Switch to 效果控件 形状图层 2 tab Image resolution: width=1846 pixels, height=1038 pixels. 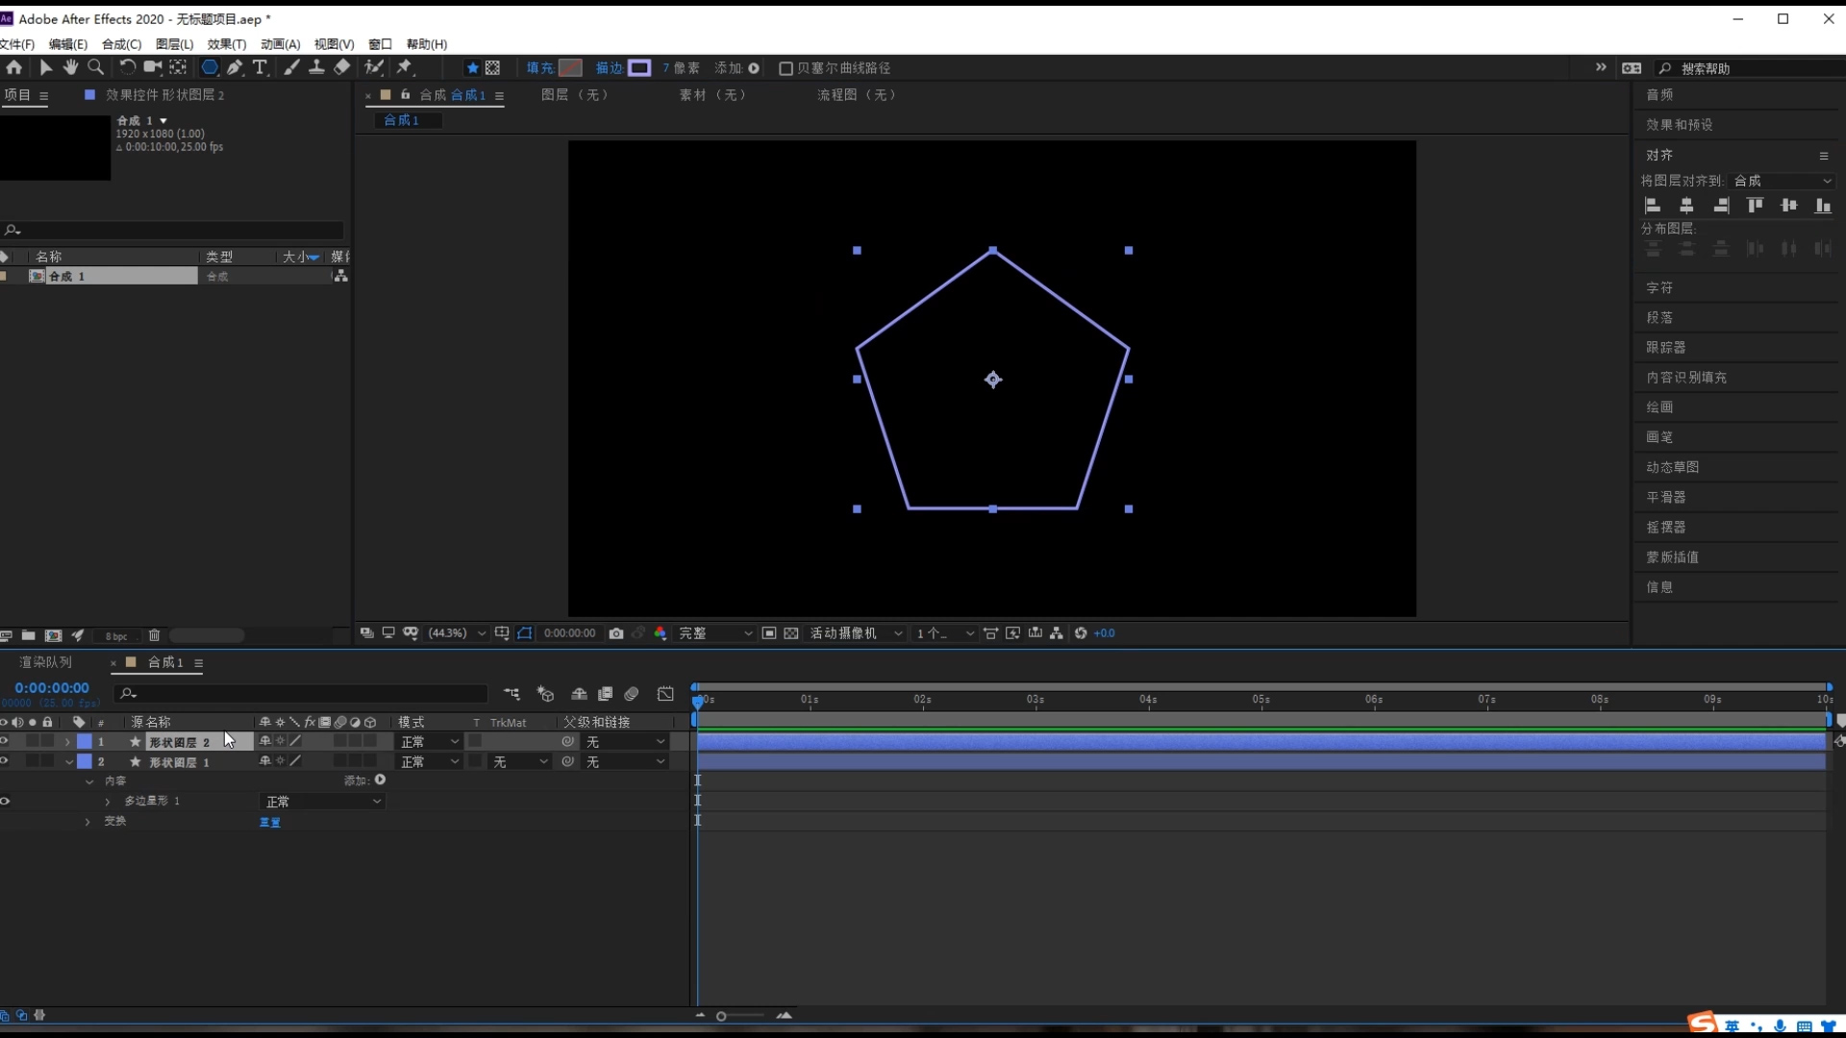(x=164, y=95)
